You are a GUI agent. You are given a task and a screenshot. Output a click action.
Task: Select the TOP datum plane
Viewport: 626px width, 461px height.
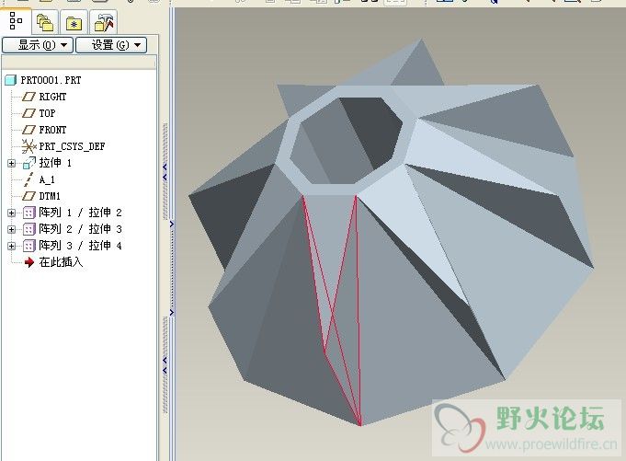pyautogui.click(x=47, y=113)
